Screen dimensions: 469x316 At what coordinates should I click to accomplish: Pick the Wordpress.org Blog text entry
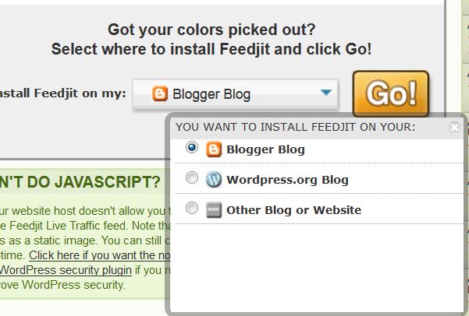(287, 180)
